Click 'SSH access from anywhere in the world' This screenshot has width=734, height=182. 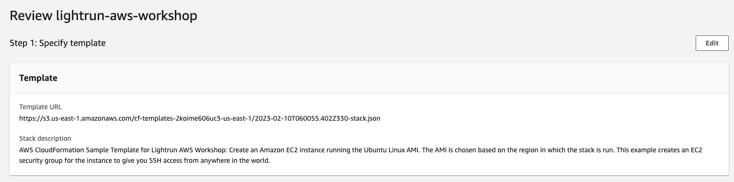point(211,161)
